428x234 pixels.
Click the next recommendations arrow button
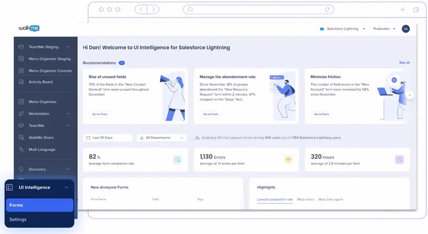(x=409, y=95)
